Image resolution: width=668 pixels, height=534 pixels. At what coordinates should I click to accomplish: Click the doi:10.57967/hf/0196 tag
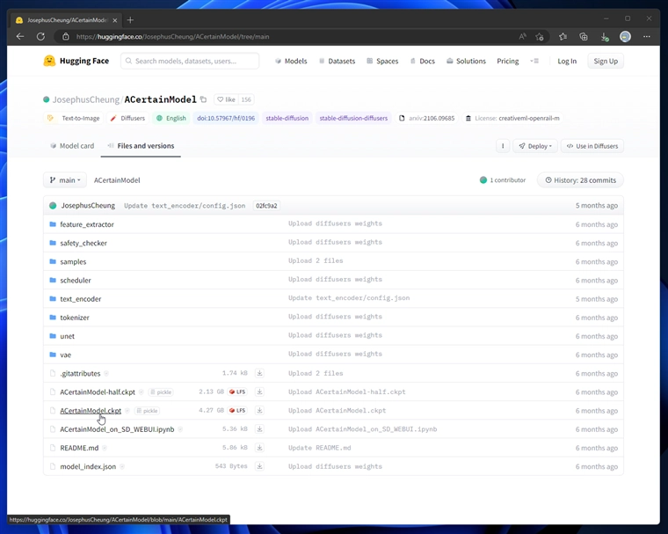pyautogui.click(x=226, y=118)
